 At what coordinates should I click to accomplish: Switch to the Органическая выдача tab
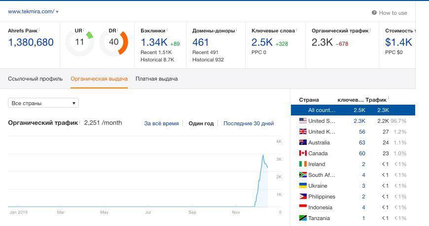tap(99, 79)
